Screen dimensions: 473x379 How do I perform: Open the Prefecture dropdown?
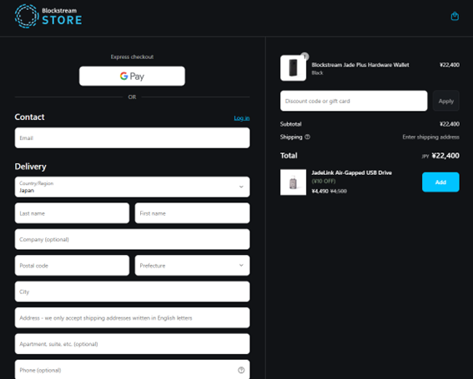(x=192, y=266)
